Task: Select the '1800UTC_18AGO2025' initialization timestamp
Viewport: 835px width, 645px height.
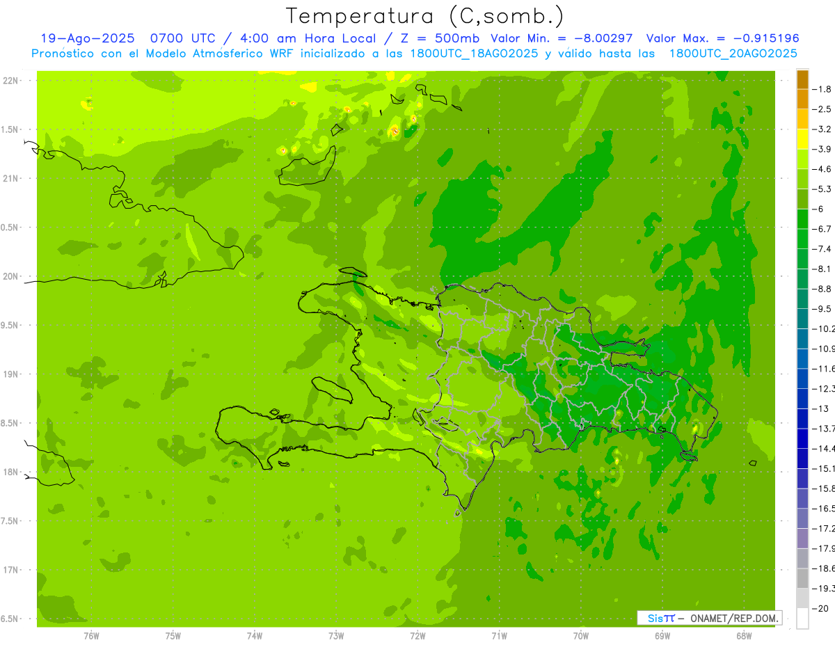Action: click(474, 54)
